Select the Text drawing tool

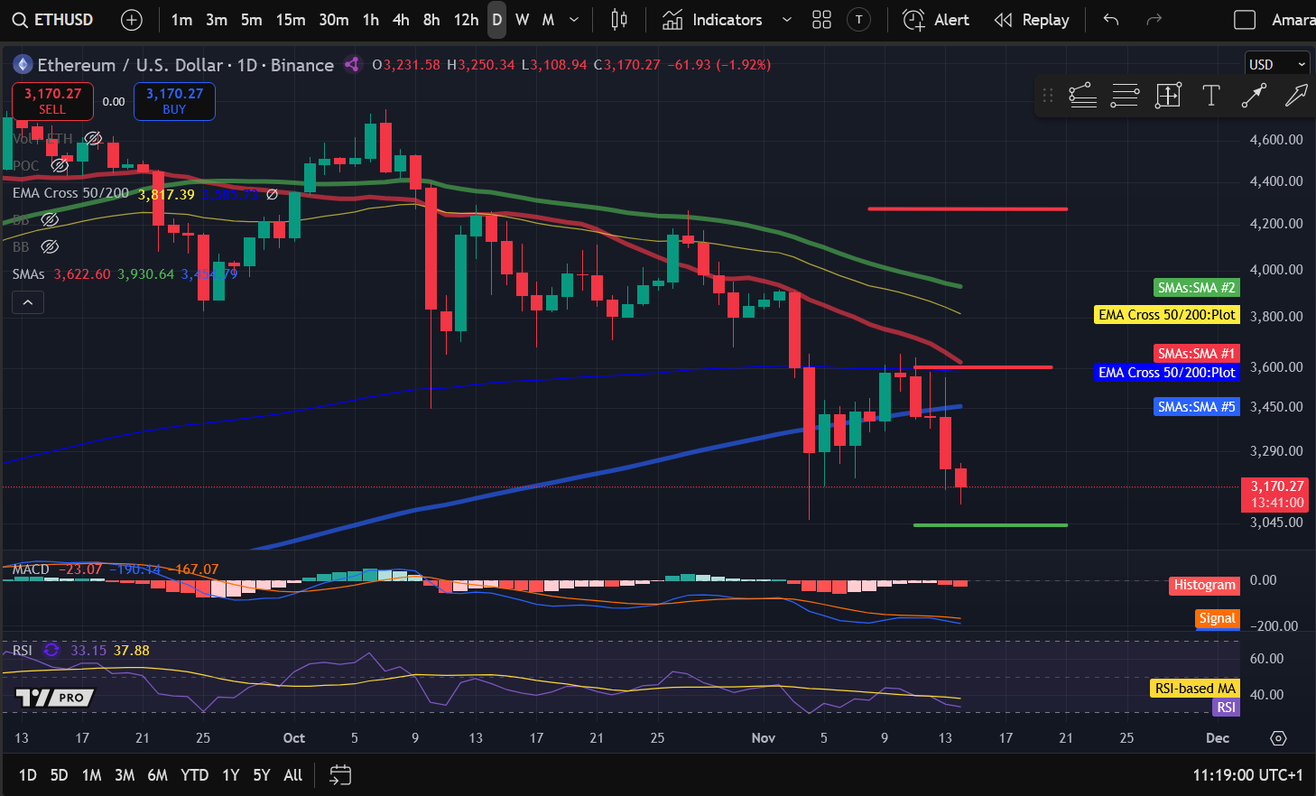coord(1211,95)
